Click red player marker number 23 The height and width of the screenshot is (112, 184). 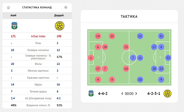126,47
